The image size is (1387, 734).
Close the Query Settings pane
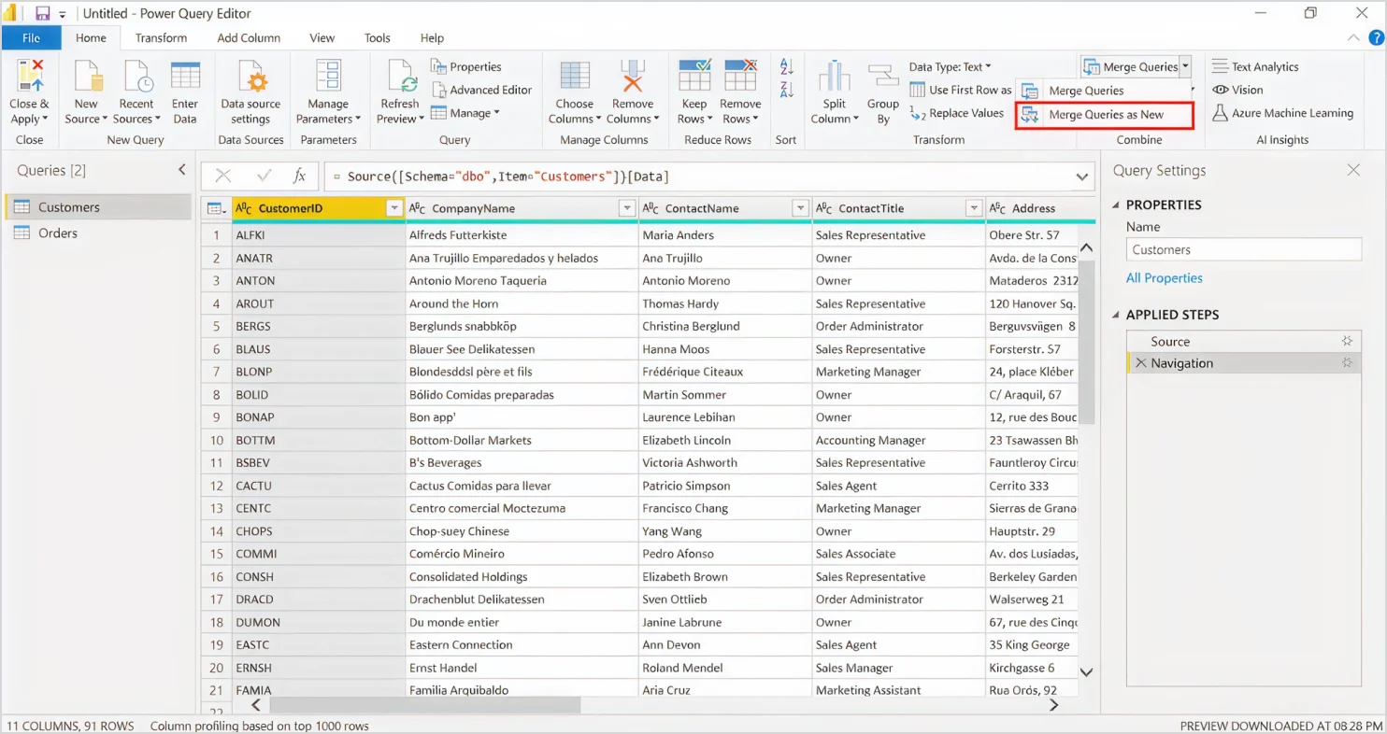[1353, 170]
